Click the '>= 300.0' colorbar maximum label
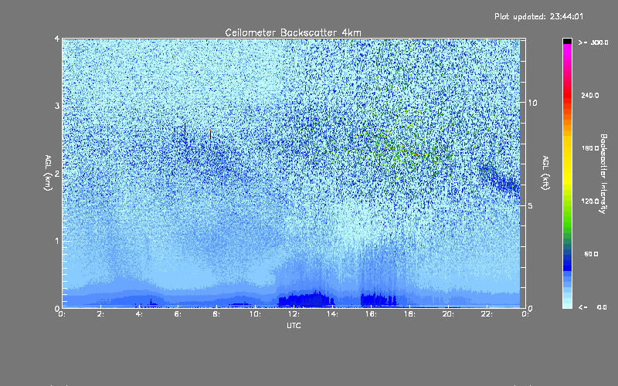 (593, 42)
